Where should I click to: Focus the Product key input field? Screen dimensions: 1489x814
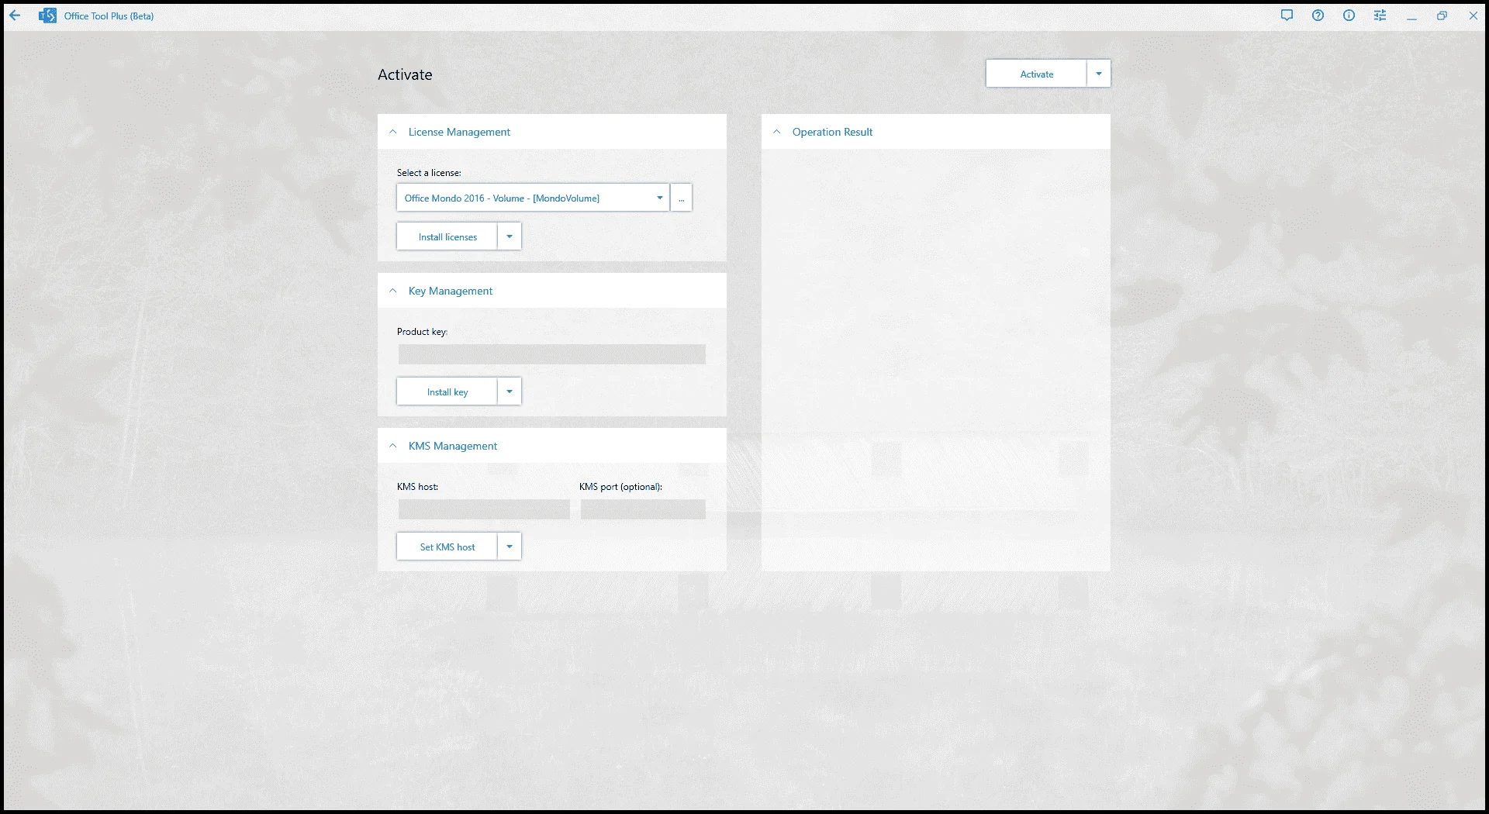point(551,354)
